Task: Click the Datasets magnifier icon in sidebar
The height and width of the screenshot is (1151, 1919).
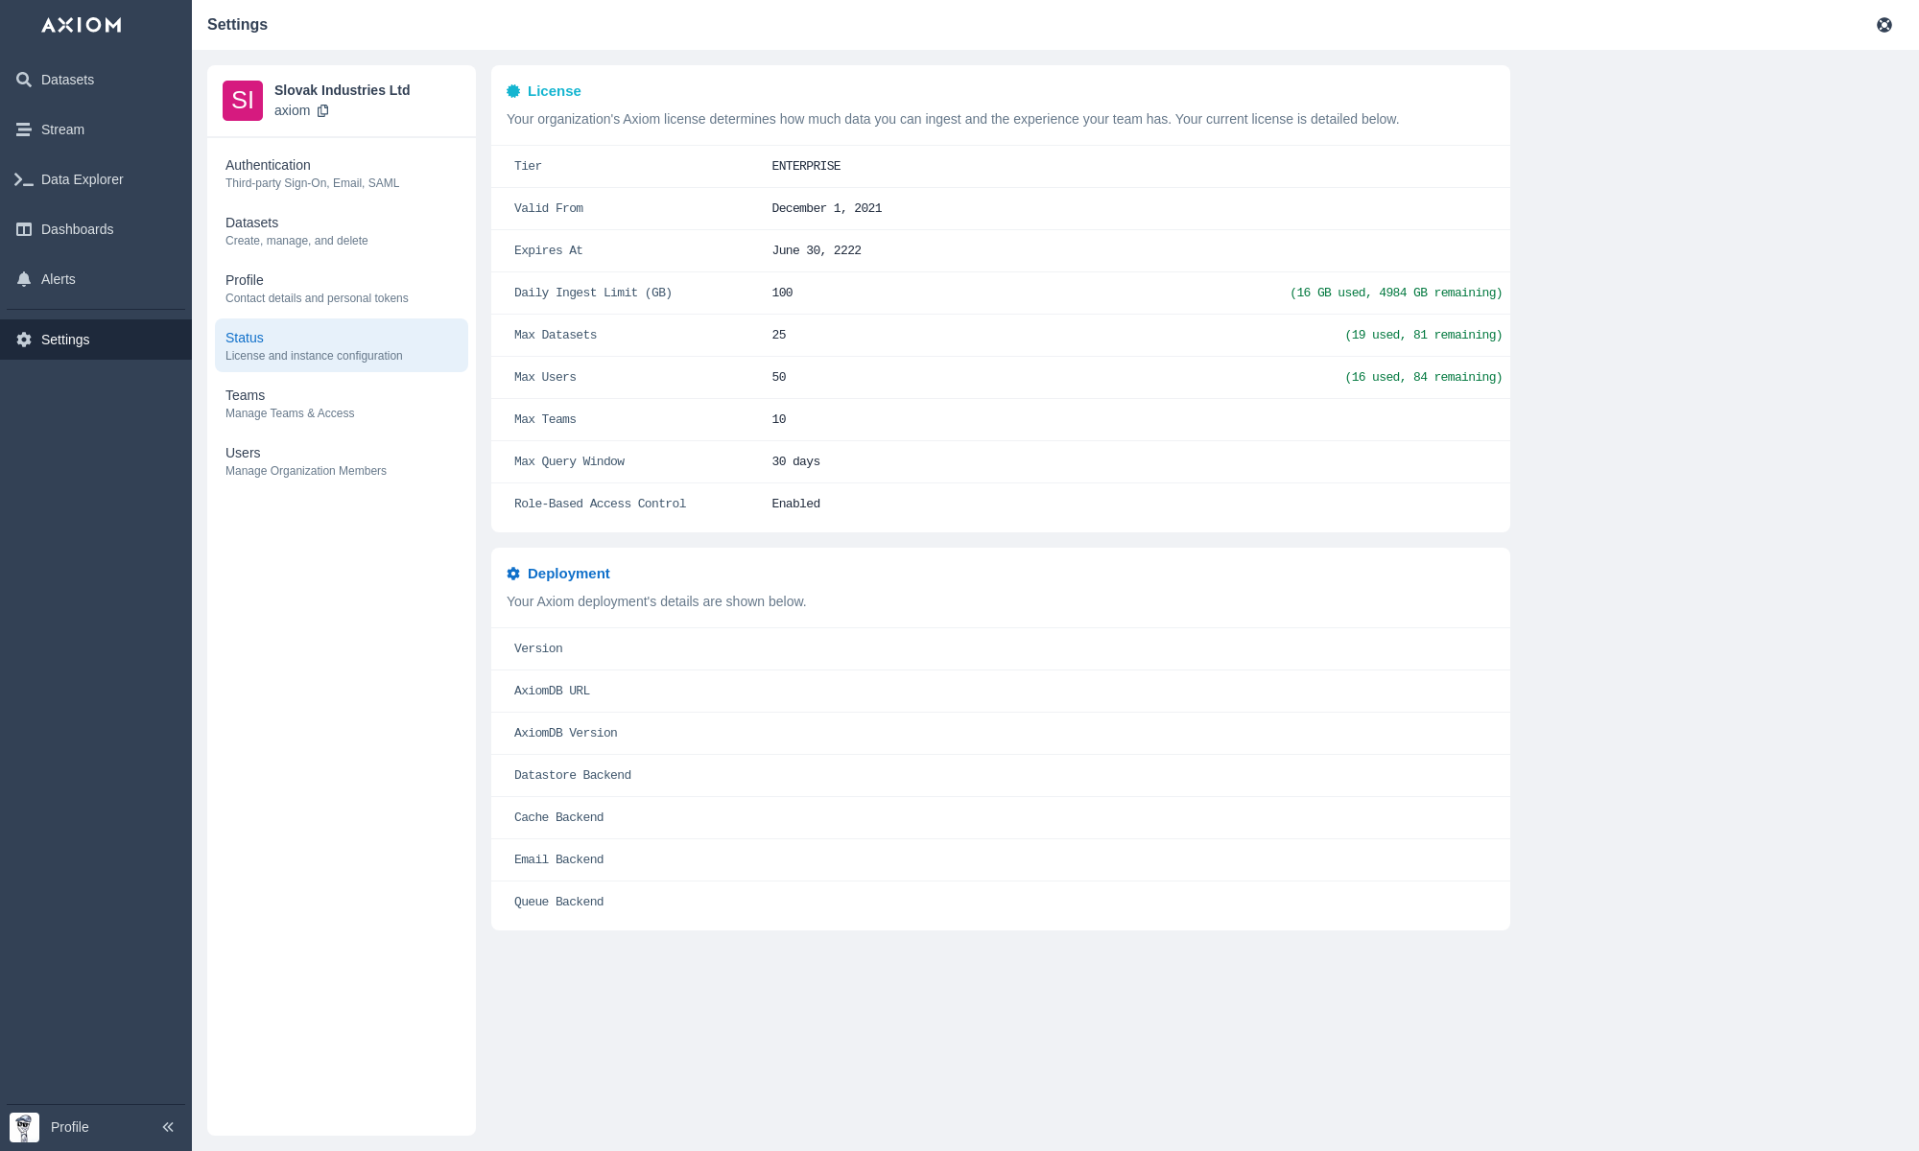Action: [x=24, y=80]
